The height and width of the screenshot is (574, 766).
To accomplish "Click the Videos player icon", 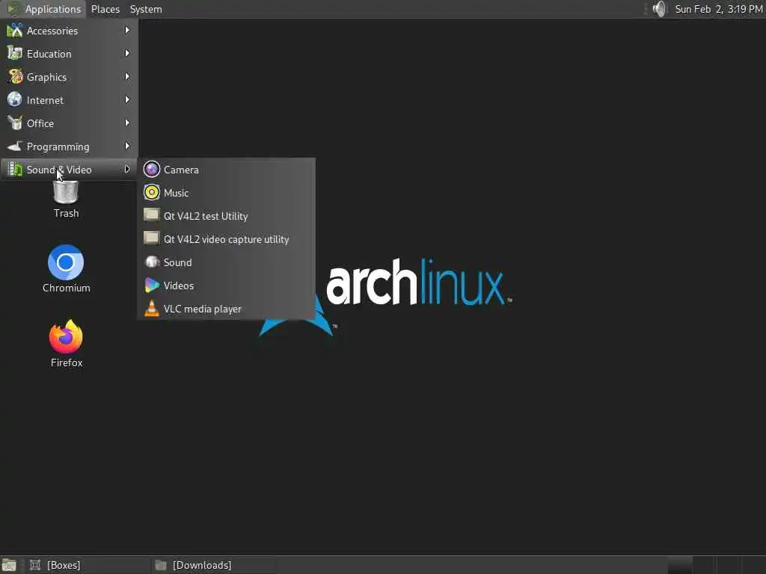I will click(x=151, y=285).
